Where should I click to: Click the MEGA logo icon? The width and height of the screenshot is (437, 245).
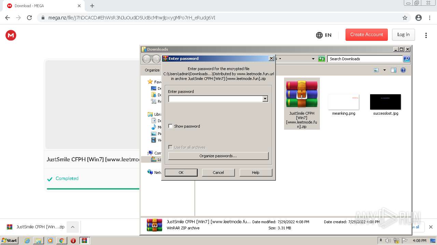pos(11,35)
